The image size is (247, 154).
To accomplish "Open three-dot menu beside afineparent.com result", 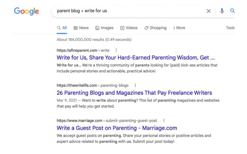I will pyautogui.click(x=116, y=50).
